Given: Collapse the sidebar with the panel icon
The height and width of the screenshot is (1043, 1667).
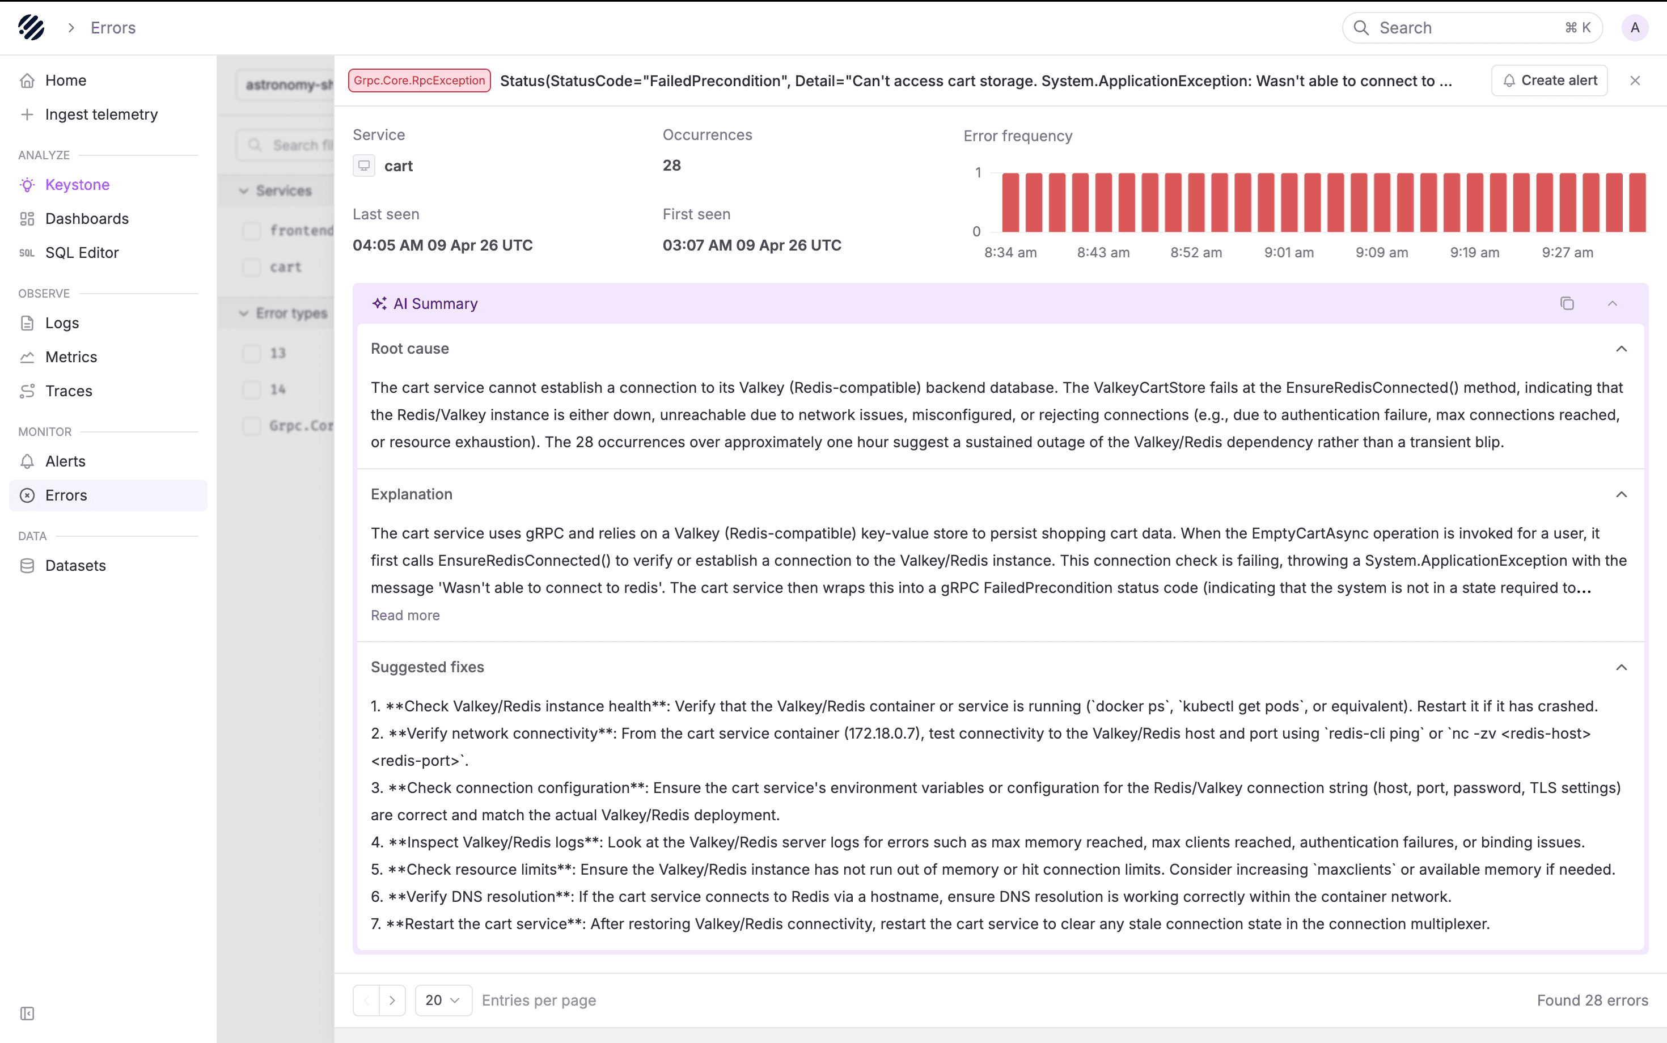Looking at the screenshot, I should [x=27, y=1014].
